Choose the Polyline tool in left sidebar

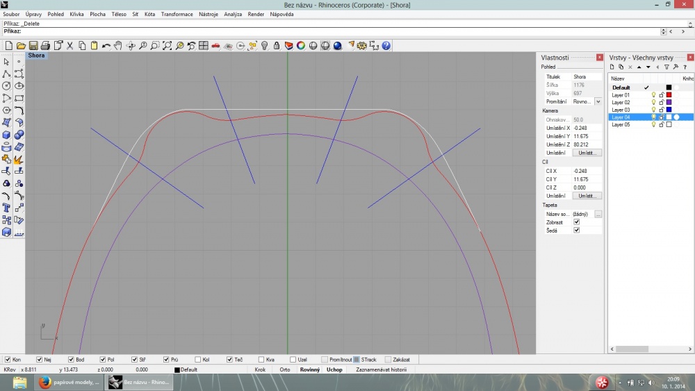[7, 74]
